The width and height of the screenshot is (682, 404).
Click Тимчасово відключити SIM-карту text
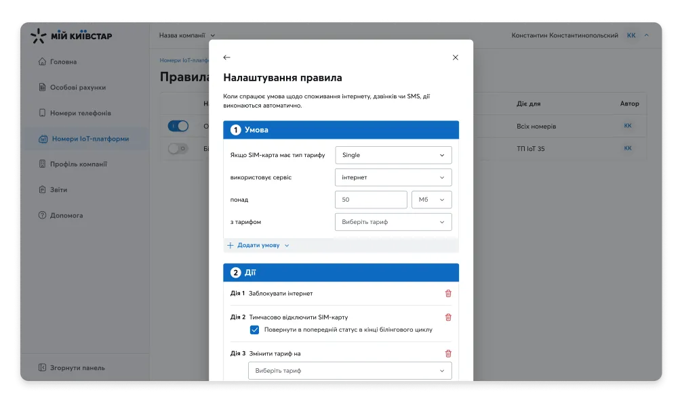tap(298, 317)
